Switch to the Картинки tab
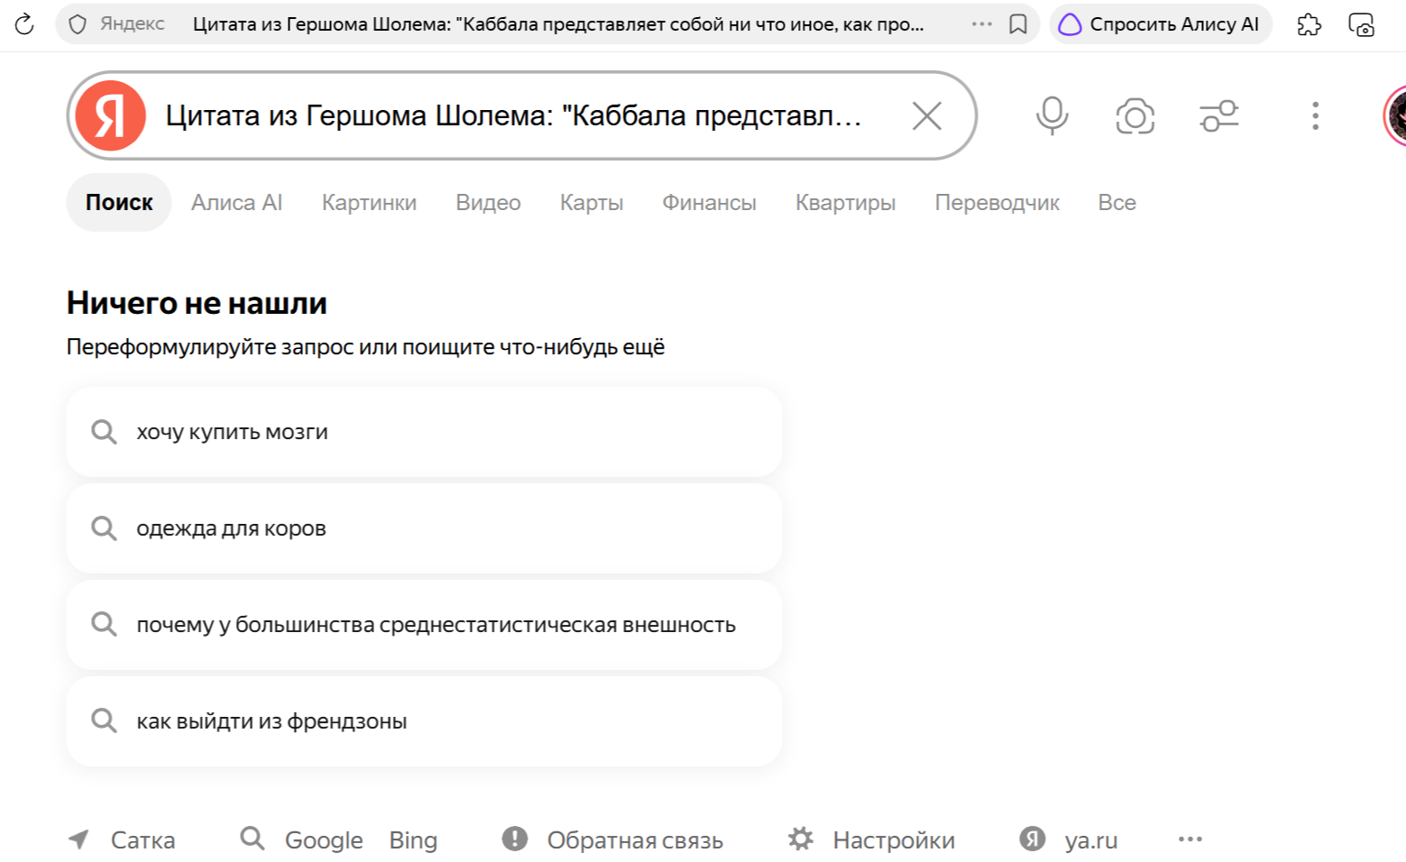This screenshot has width=1406, height=862. tap(369, 202)
